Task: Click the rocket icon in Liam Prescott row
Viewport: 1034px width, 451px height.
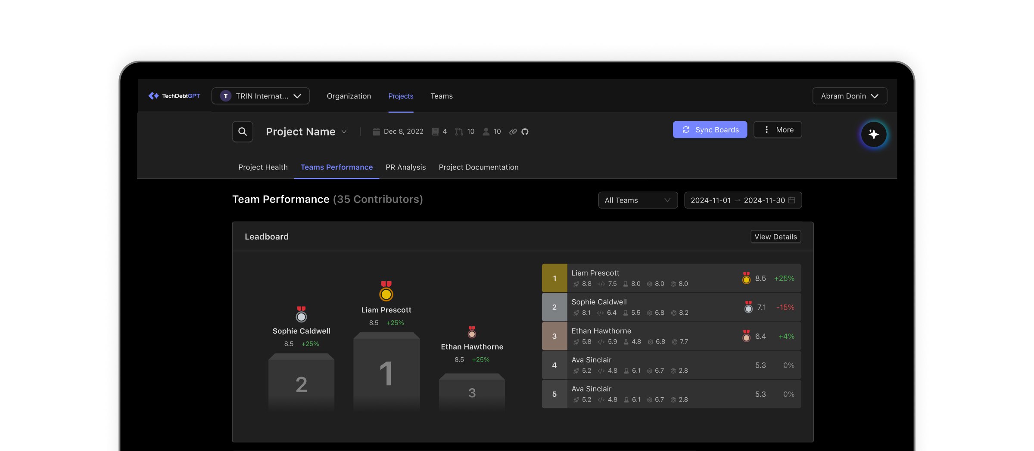Action: 576,284
